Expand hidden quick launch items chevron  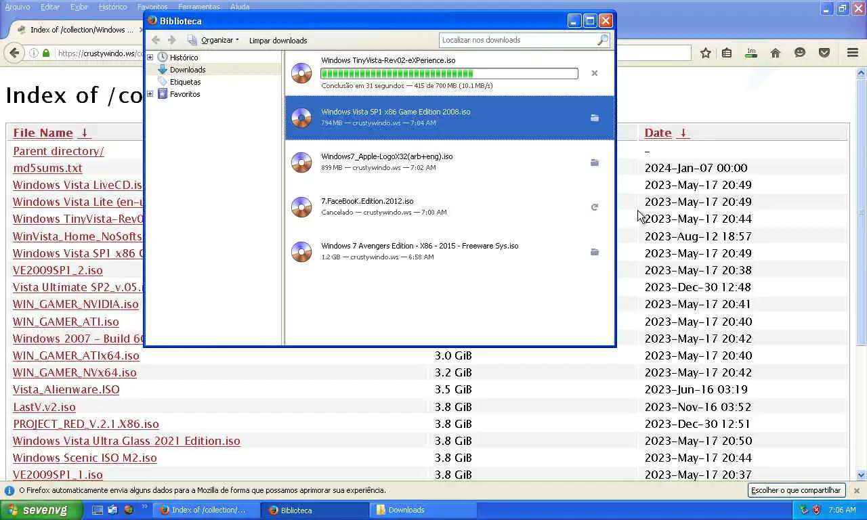pos(144,507)
